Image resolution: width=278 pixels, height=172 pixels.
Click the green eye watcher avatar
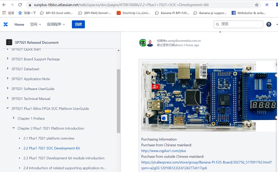coord(143,43)
